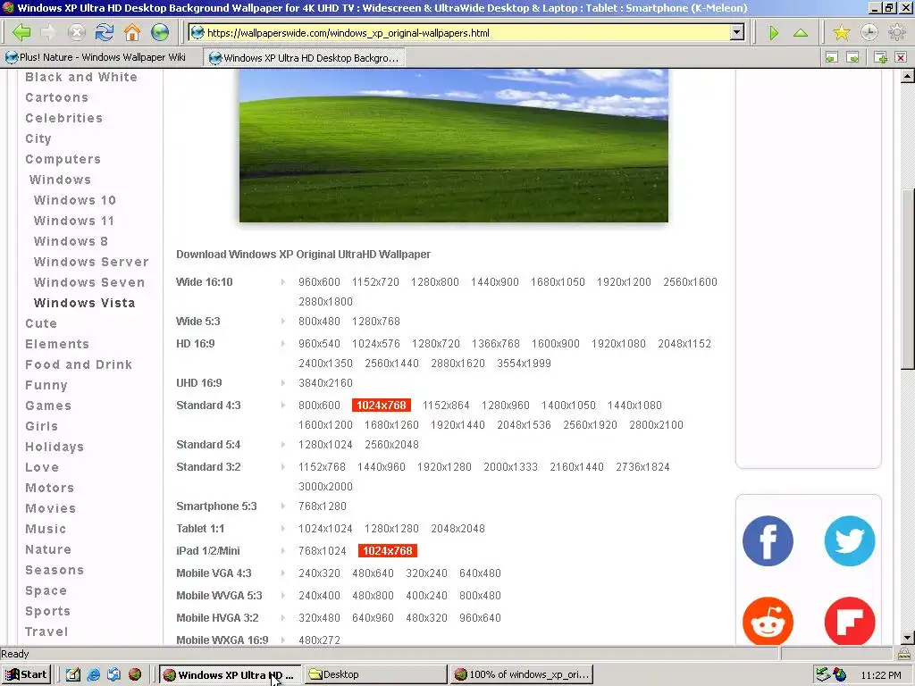The image size is (915, 686).
Task: Download the 2560x1600 Wide 16:10 size
Action: (690, 281)
